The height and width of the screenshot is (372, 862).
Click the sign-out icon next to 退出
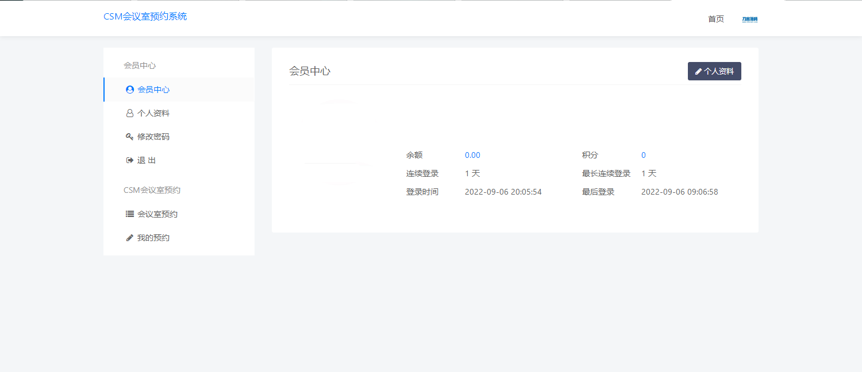(129, 160)
